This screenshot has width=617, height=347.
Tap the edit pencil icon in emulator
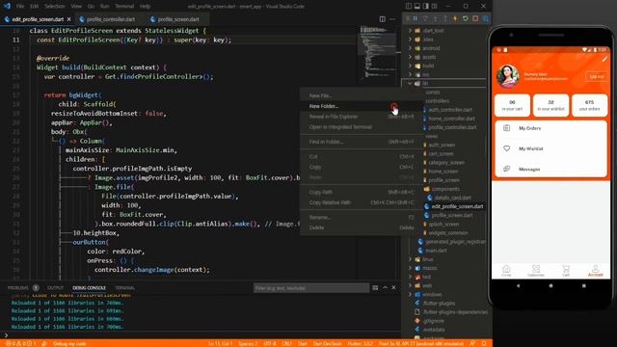(604, 60)
